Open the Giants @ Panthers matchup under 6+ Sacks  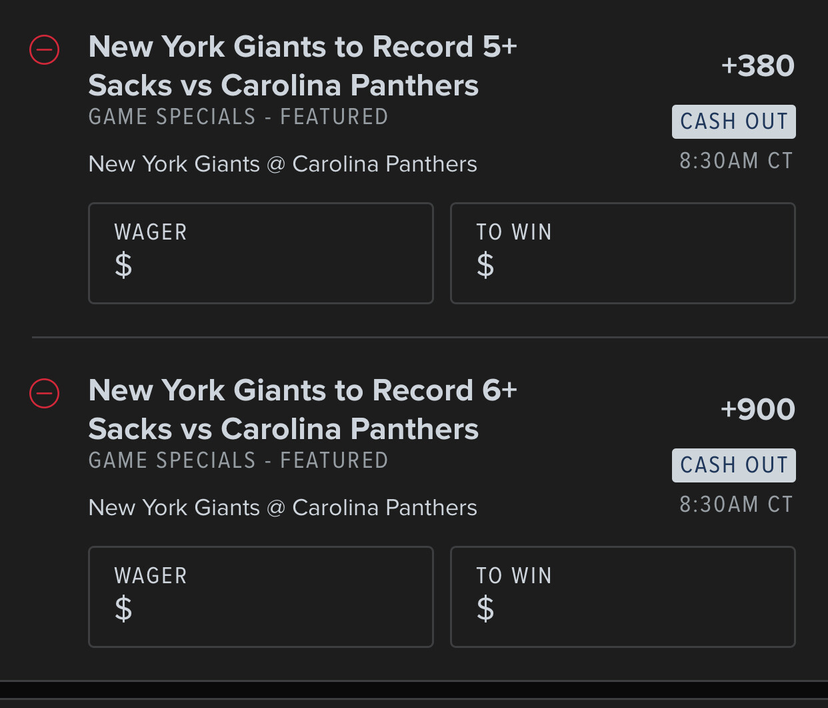point(283,508)
